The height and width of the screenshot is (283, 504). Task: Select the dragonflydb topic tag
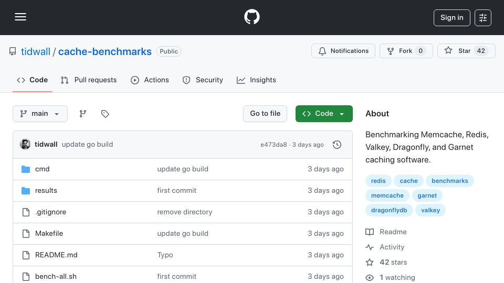click(389, 211)
